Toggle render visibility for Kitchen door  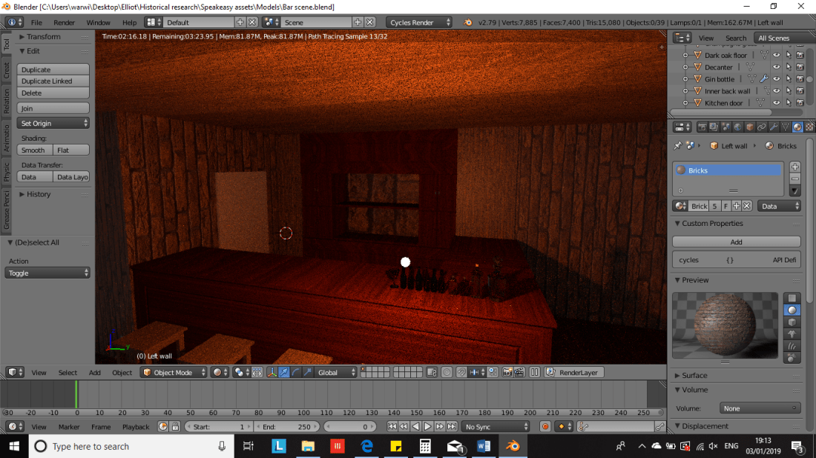point(800,103)
